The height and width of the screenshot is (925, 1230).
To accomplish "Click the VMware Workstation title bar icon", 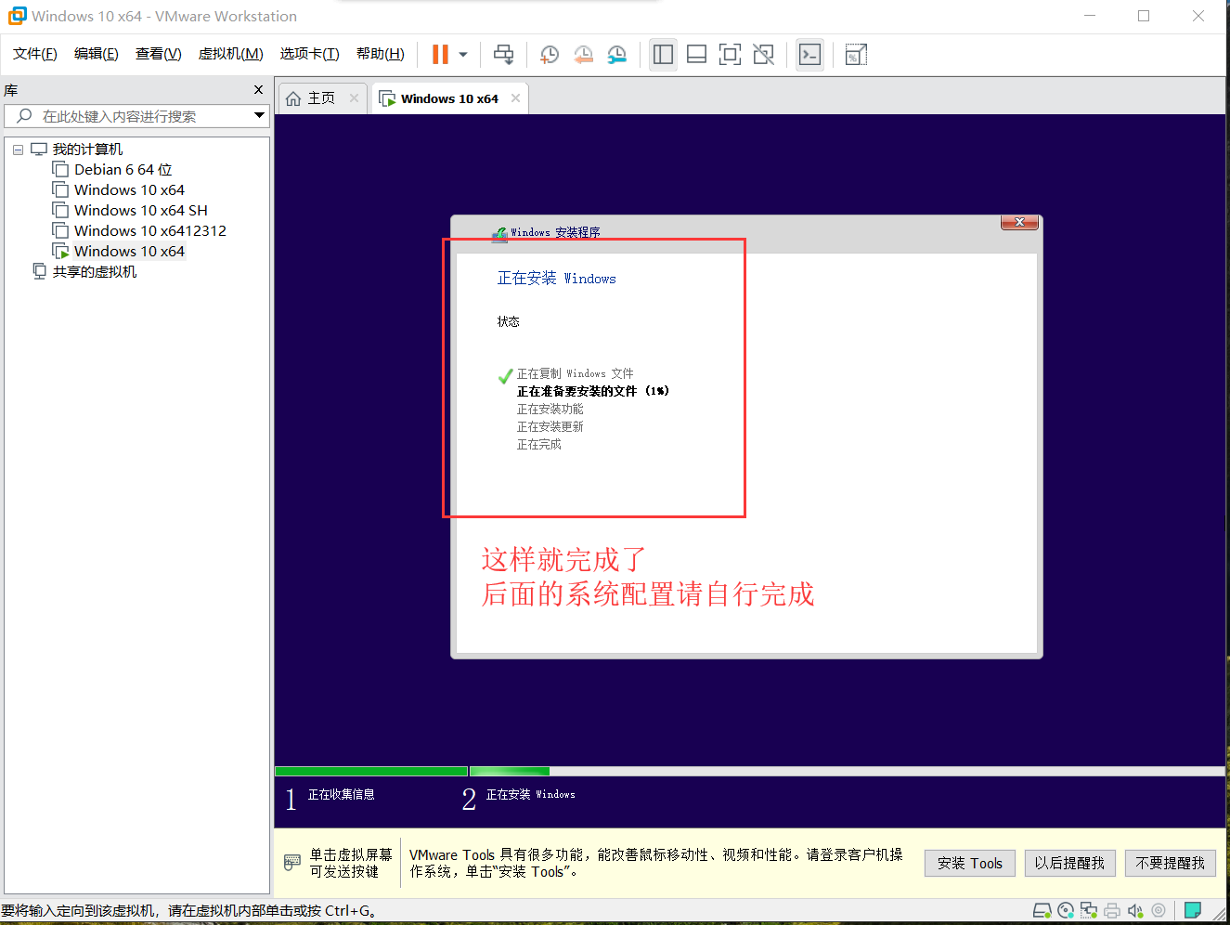I will click(17, 16).
